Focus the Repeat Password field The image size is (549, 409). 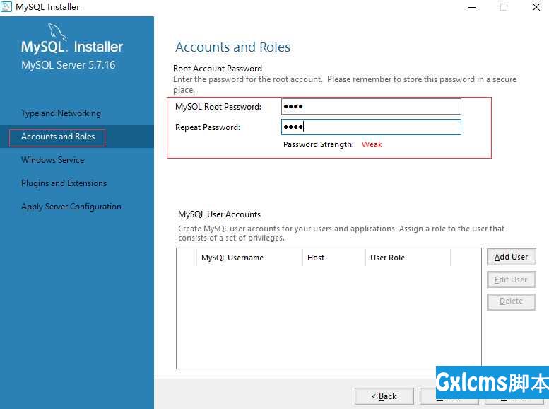pyautogui.click(x=371, y=127)
